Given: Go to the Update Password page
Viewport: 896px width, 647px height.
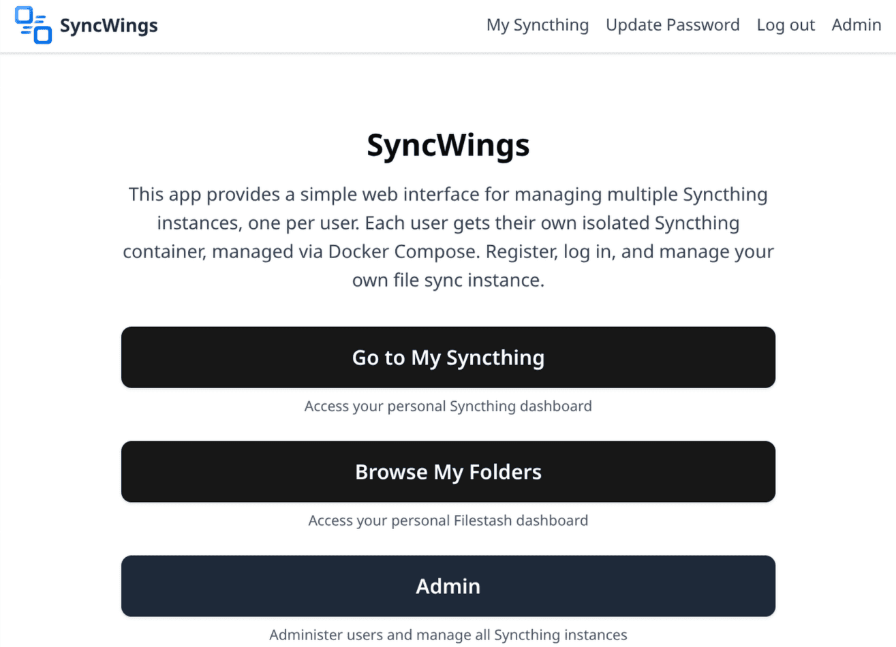Looking at the screenshot, I should [672, 25].
